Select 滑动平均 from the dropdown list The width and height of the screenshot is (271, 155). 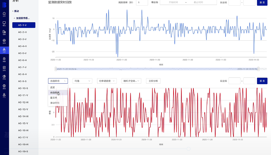click(x=54, y=103)
